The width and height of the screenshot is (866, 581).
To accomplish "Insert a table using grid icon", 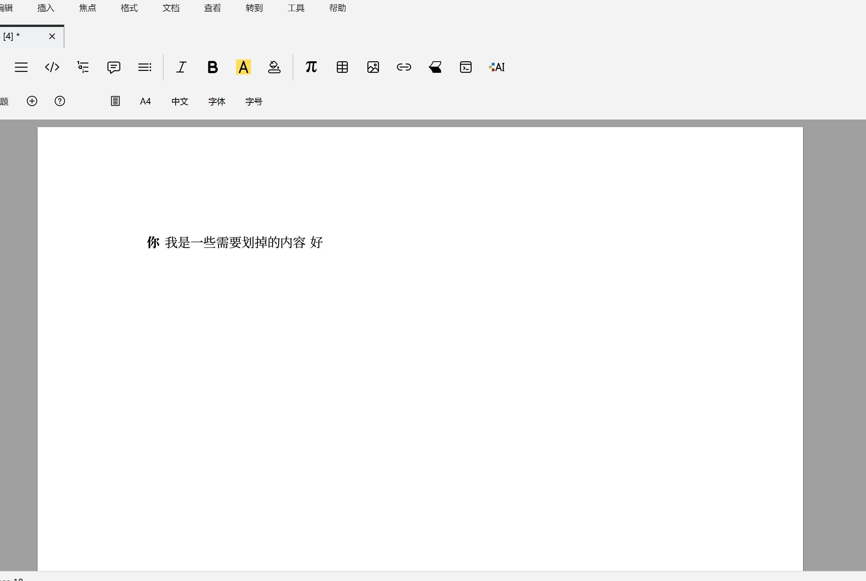I will 342,67.
